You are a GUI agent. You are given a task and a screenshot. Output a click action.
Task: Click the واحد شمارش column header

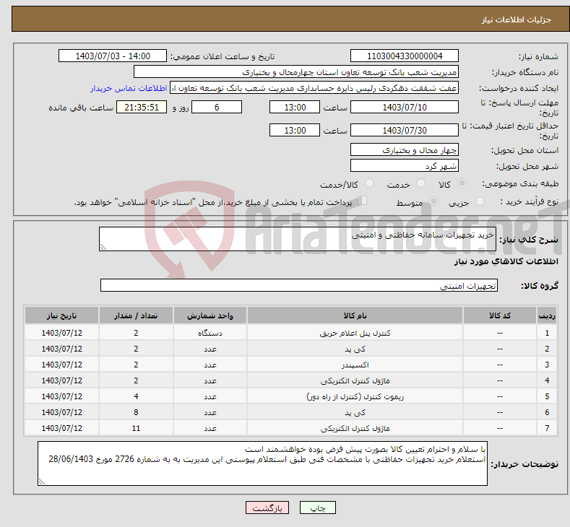(210, 315)
